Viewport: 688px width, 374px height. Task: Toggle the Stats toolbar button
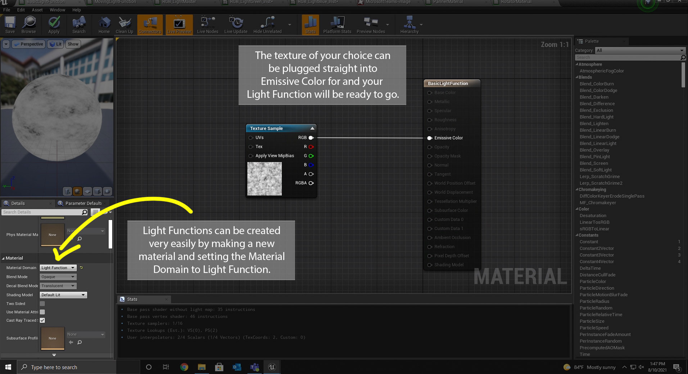(x=310, y=25)
